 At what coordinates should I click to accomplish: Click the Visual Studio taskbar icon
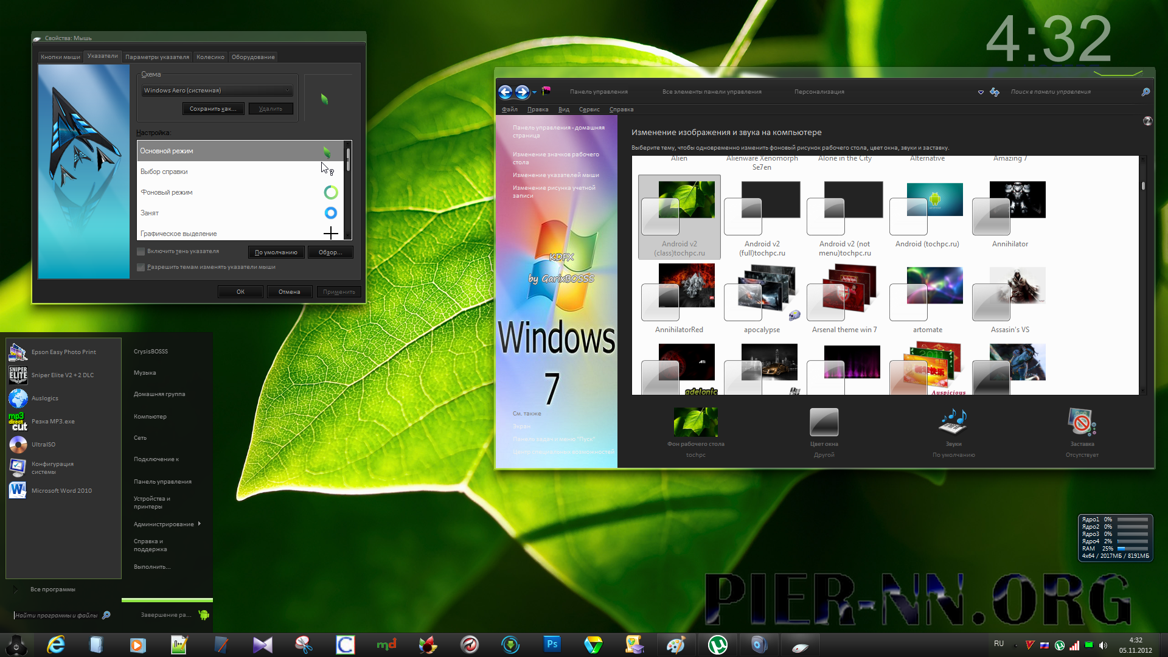coord(262,644)
